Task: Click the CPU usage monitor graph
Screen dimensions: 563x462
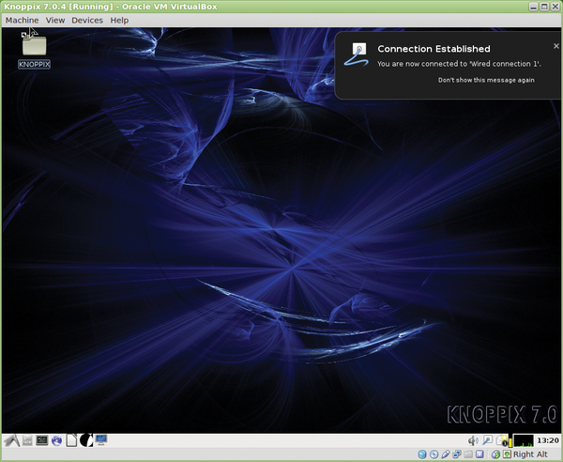Action: pyautogui.click(x=523, y=439)
